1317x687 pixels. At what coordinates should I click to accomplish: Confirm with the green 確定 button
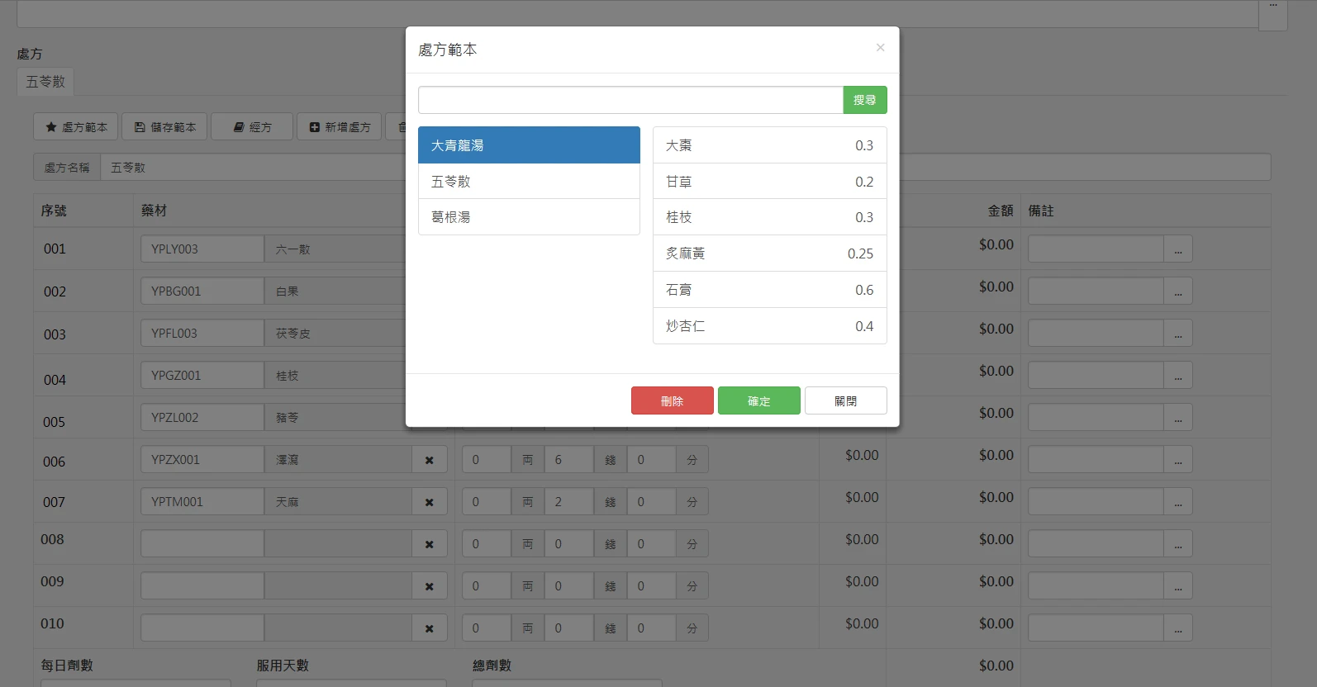click(759, 400)
